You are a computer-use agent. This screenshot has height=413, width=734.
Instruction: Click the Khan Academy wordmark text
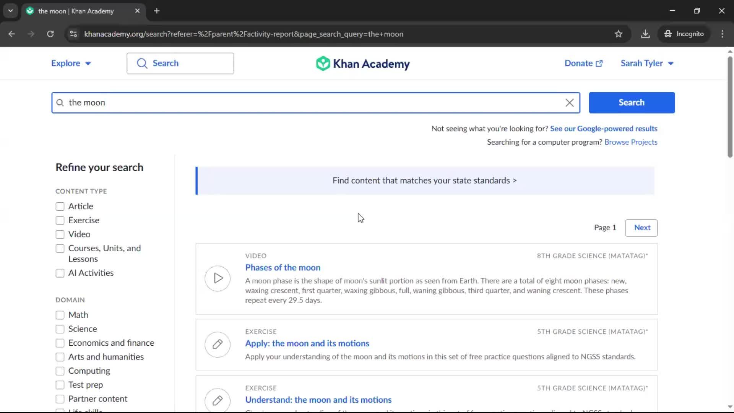coord(371,64)
